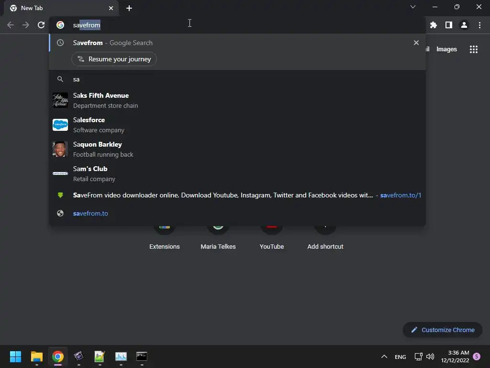Close the New Tab tab

pyautogui.click(x=111, y=8)
